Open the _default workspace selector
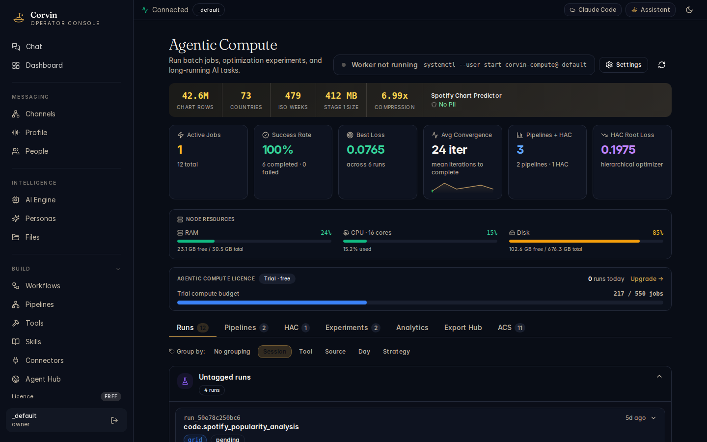 click(x=209, y=10)
